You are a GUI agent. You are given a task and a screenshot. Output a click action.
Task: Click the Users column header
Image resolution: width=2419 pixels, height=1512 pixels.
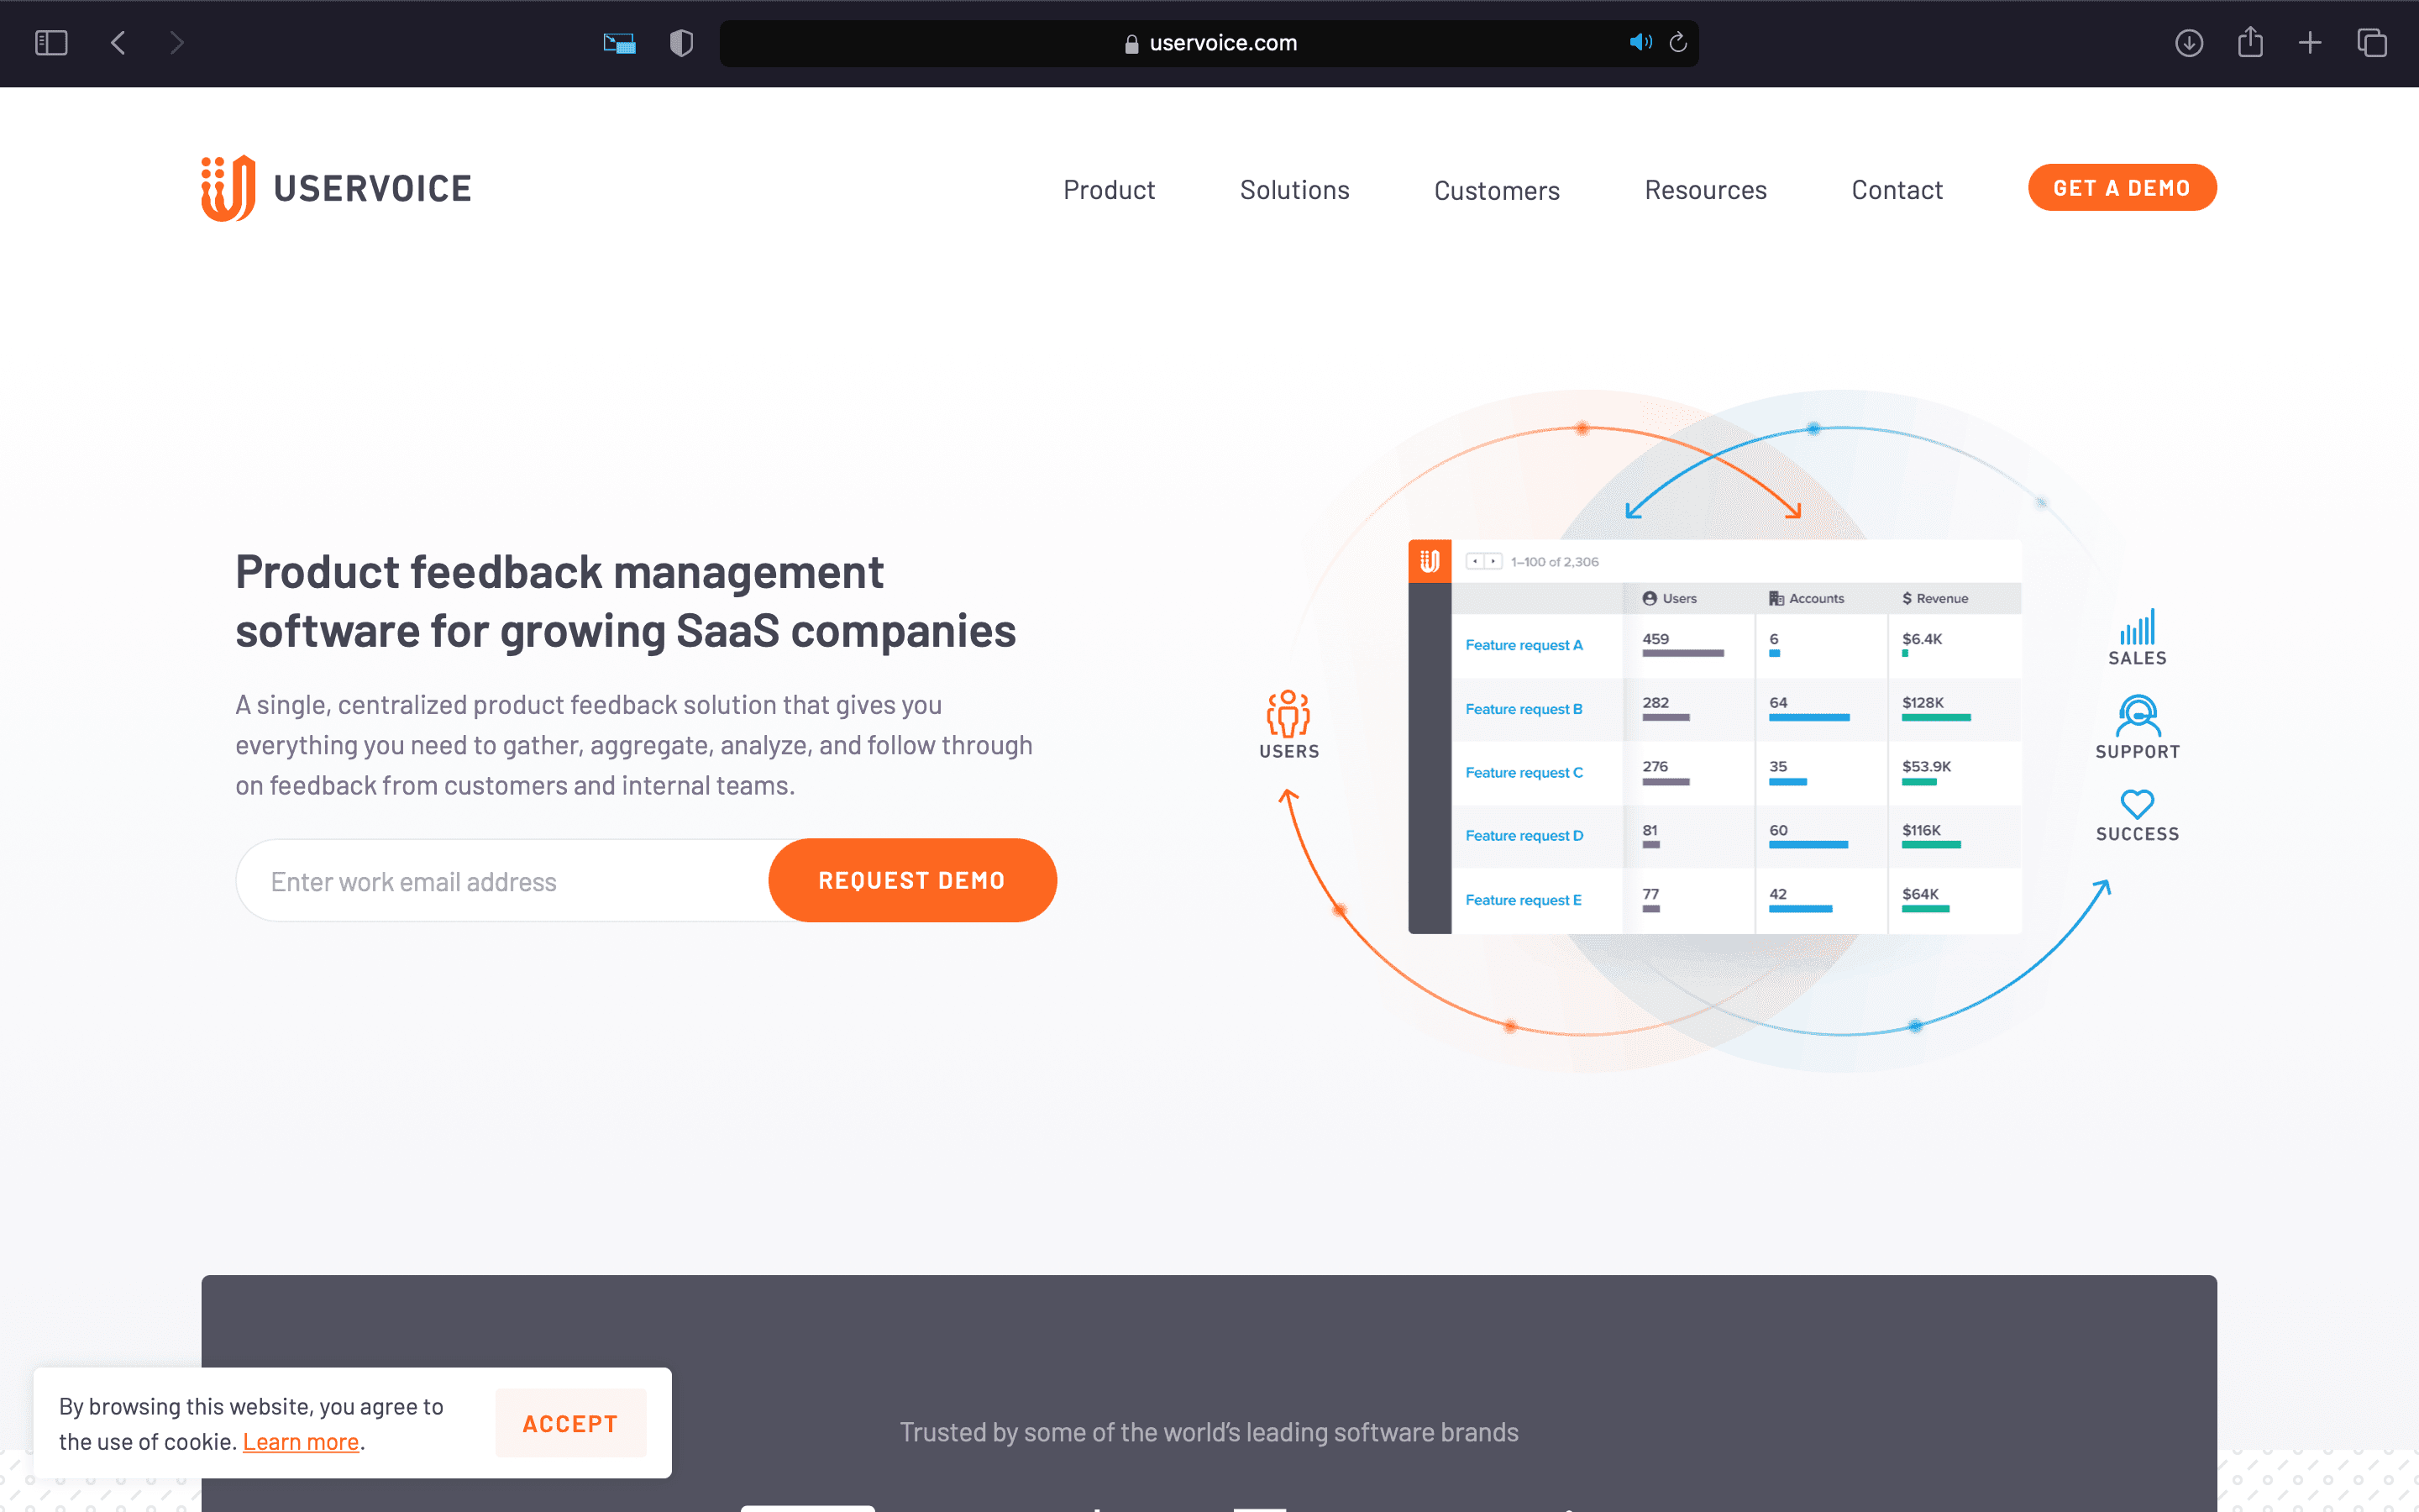[1669, 598]
